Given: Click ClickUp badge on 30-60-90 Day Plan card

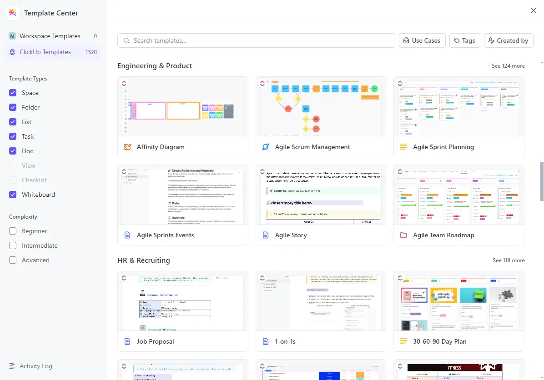Looking at the screenshot, I should point(400,278).
